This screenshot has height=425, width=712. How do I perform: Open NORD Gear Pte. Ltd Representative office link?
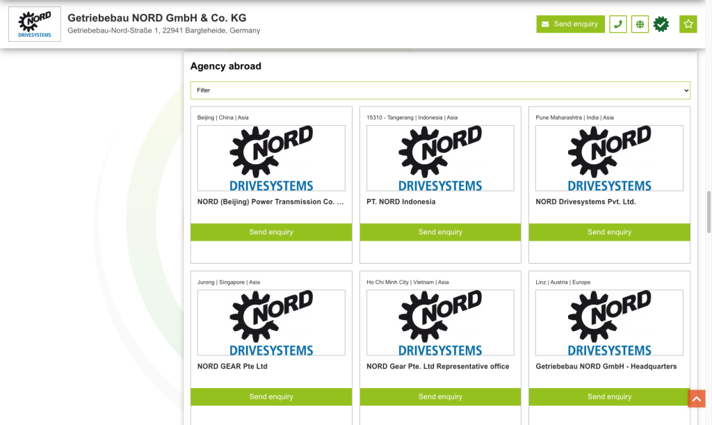point(437,367)
